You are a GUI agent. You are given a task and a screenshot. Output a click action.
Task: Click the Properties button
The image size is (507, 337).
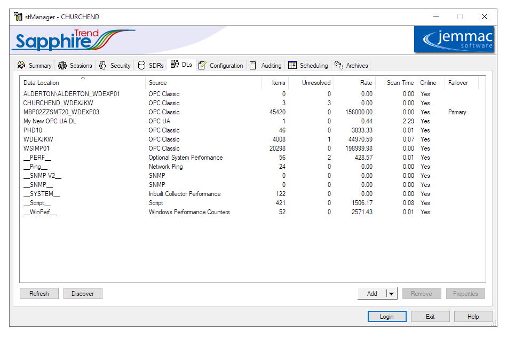[x=465, y=294]
